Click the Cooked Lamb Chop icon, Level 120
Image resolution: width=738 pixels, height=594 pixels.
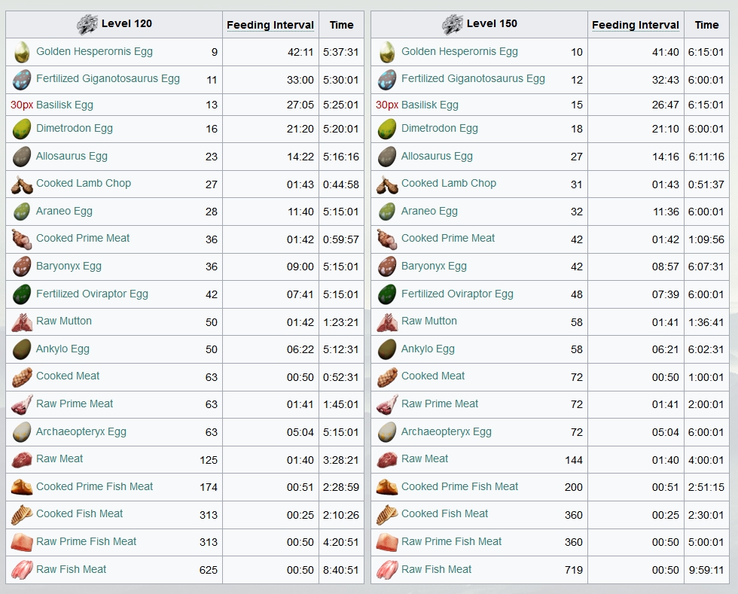pos(22,184)
